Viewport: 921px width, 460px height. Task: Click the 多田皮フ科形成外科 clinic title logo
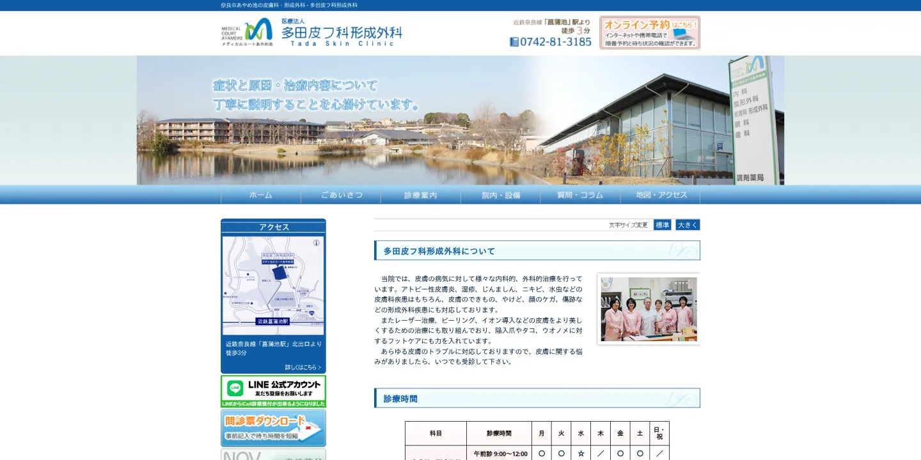(342, 32)
